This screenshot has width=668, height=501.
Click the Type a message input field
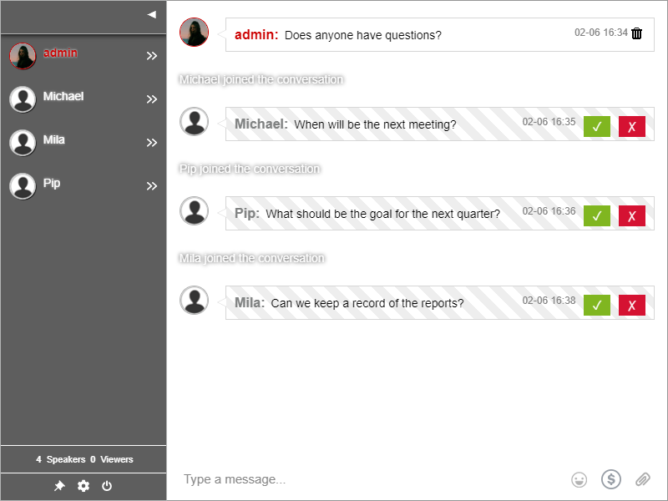pos(367,479)
